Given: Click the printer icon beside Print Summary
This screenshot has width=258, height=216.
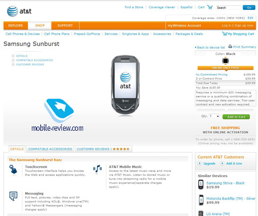Looking at the screenshot, I should coord(230,47).
